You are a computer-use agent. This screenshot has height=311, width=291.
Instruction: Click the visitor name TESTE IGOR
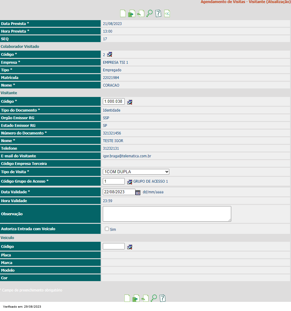click(x=113, y=141)
